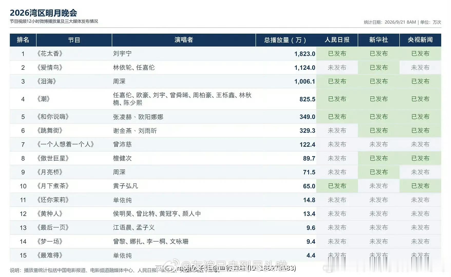Click the play count 1,006.1
This screenshot has width=451, height=277.
point(305,82)
